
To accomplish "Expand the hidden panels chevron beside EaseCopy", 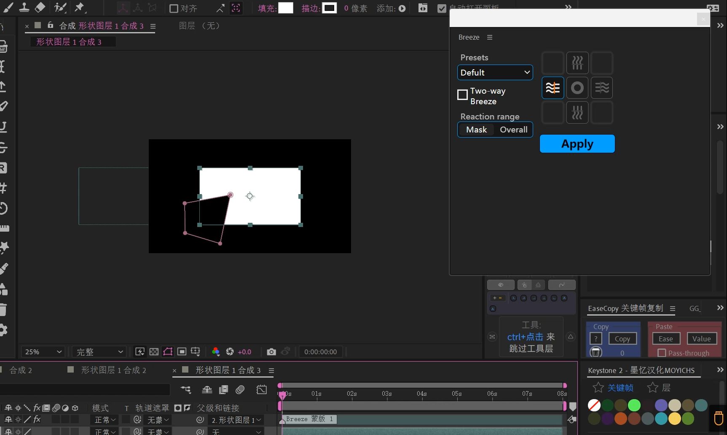I will (x=720, y=308).
